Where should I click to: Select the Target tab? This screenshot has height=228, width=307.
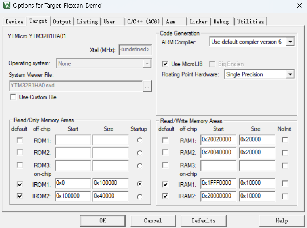click(38, 21)
